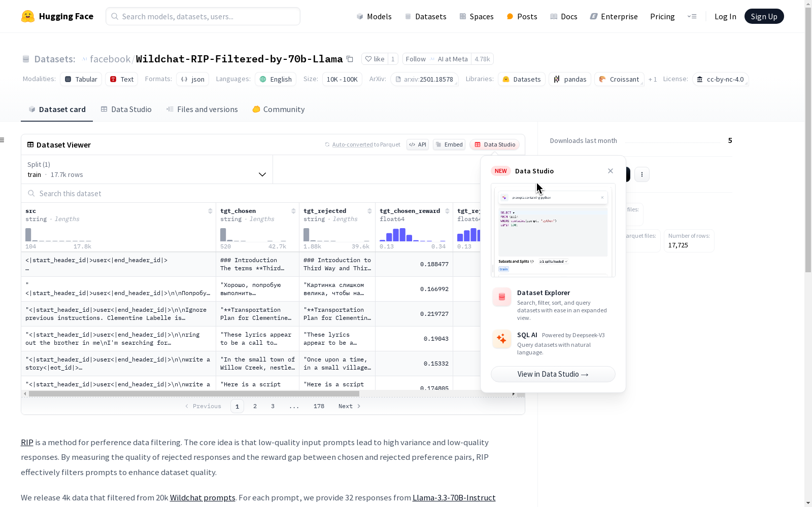The width and height of the screenshot is (812, 507).
Task: Click the Log In link
Action: [x=725, y=16]
